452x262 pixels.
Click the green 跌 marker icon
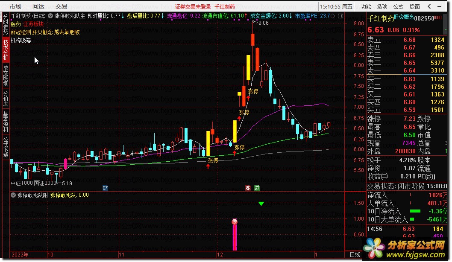pyautogui.click(x=257, y=188)
